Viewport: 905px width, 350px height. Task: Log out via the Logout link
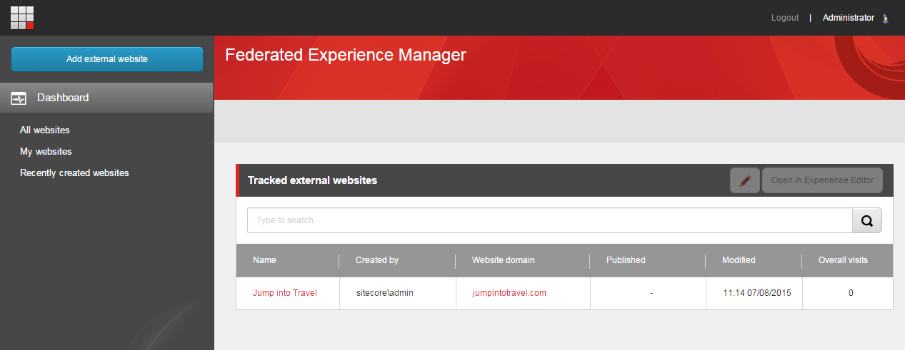pos(785,18)
